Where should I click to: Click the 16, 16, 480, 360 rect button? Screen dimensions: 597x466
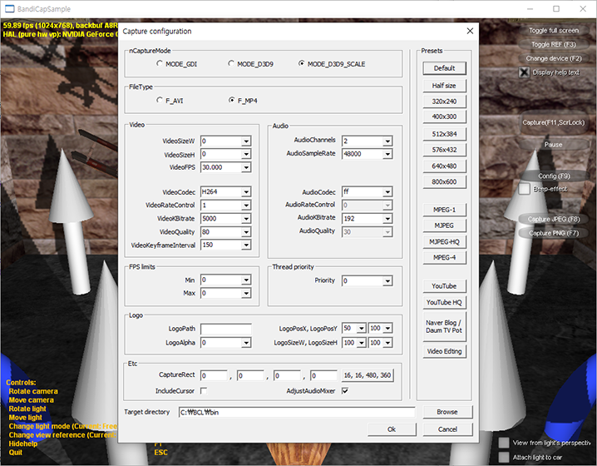(368, 375)
